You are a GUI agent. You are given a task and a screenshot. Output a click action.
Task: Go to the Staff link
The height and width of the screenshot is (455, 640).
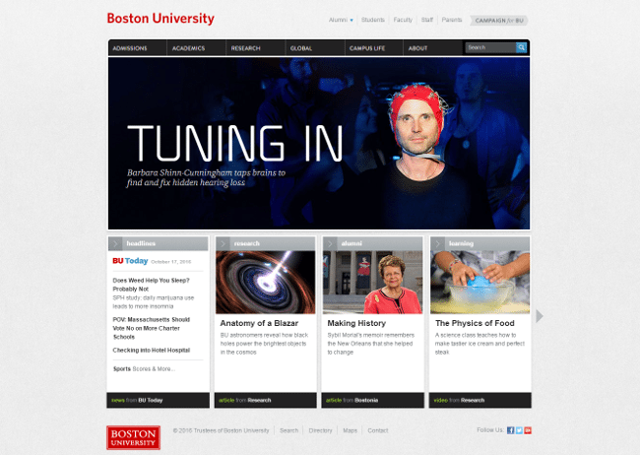coord(427,20)
